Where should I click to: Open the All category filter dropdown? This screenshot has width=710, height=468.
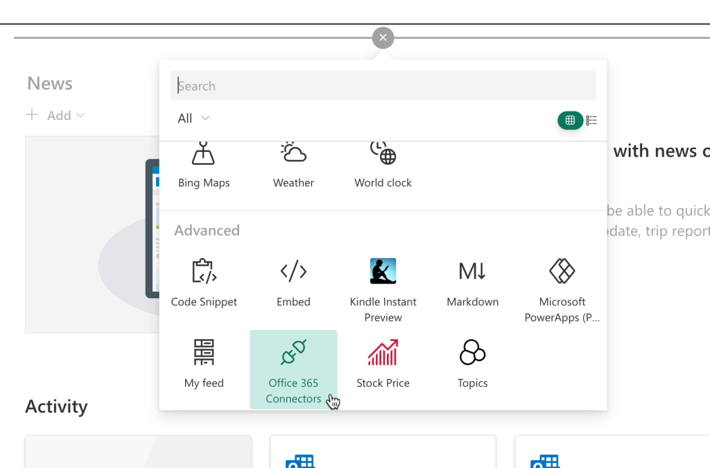[x=193, y=118]
